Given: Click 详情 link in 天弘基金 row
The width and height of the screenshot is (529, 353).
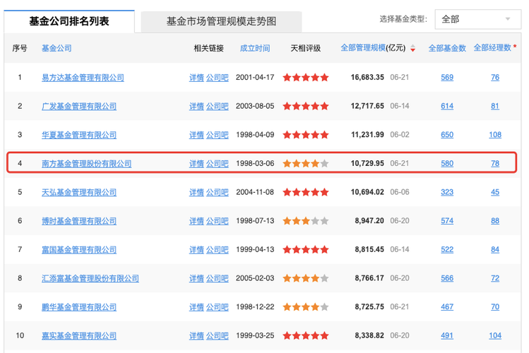Looking at the screenshot, I should [196, 192].
